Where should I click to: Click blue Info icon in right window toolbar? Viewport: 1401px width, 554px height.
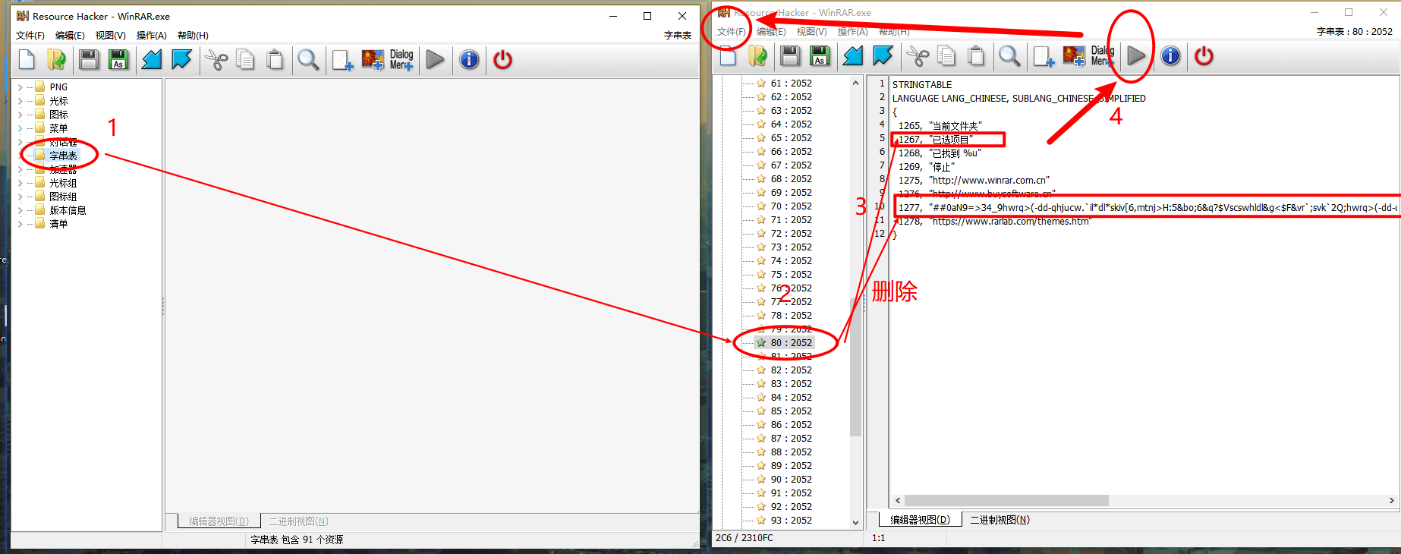(x=1170, y=55)
